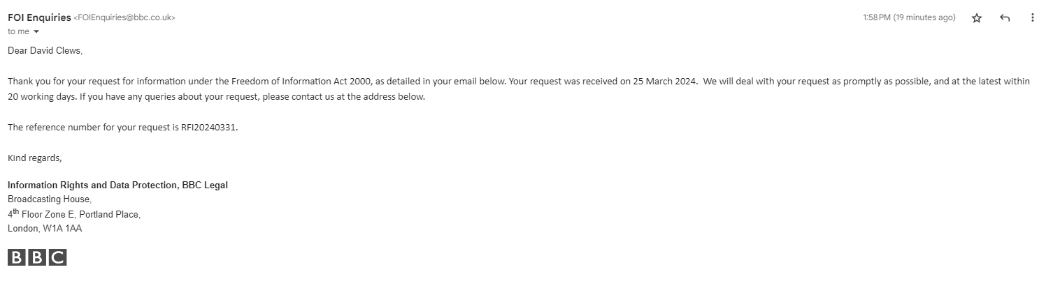The width and height of the screenshot is (1046, 288).
Task: Click the '20 working days' text
Action: tap(41, 97)
